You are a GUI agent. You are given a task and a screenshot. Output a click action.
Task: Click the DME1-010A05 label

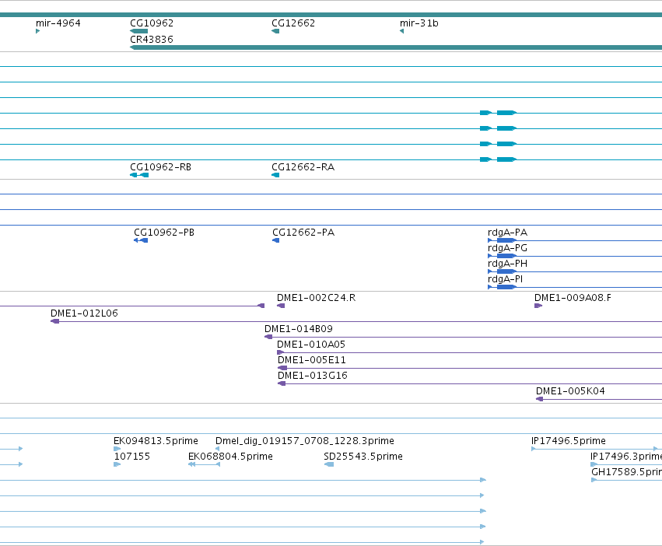click(311, 345)
